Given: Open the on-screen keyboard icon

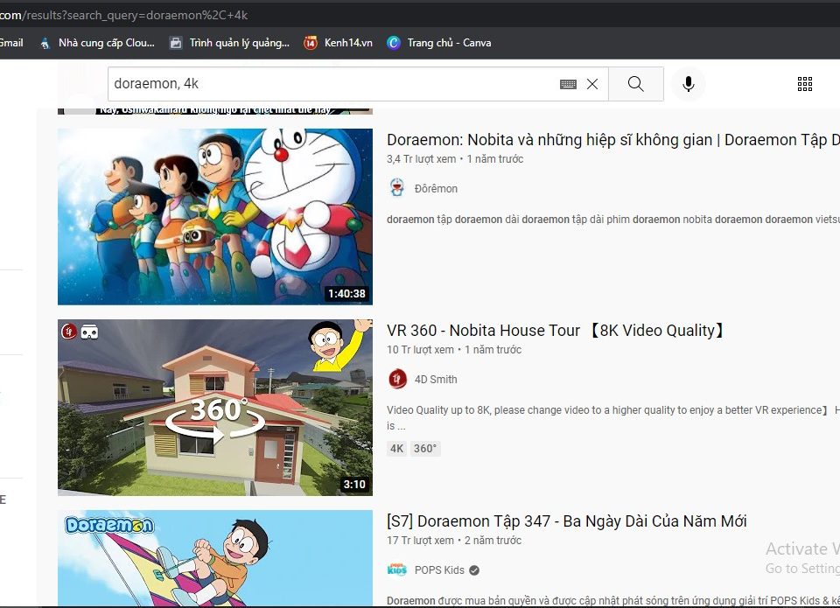Looking at the screenshot, I should 568,84.
